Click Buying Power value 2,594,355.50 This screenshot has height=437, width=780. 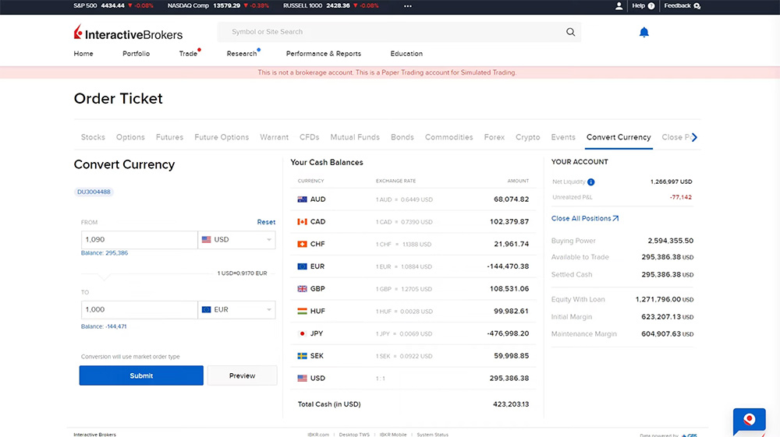click(x=671, y=241)
